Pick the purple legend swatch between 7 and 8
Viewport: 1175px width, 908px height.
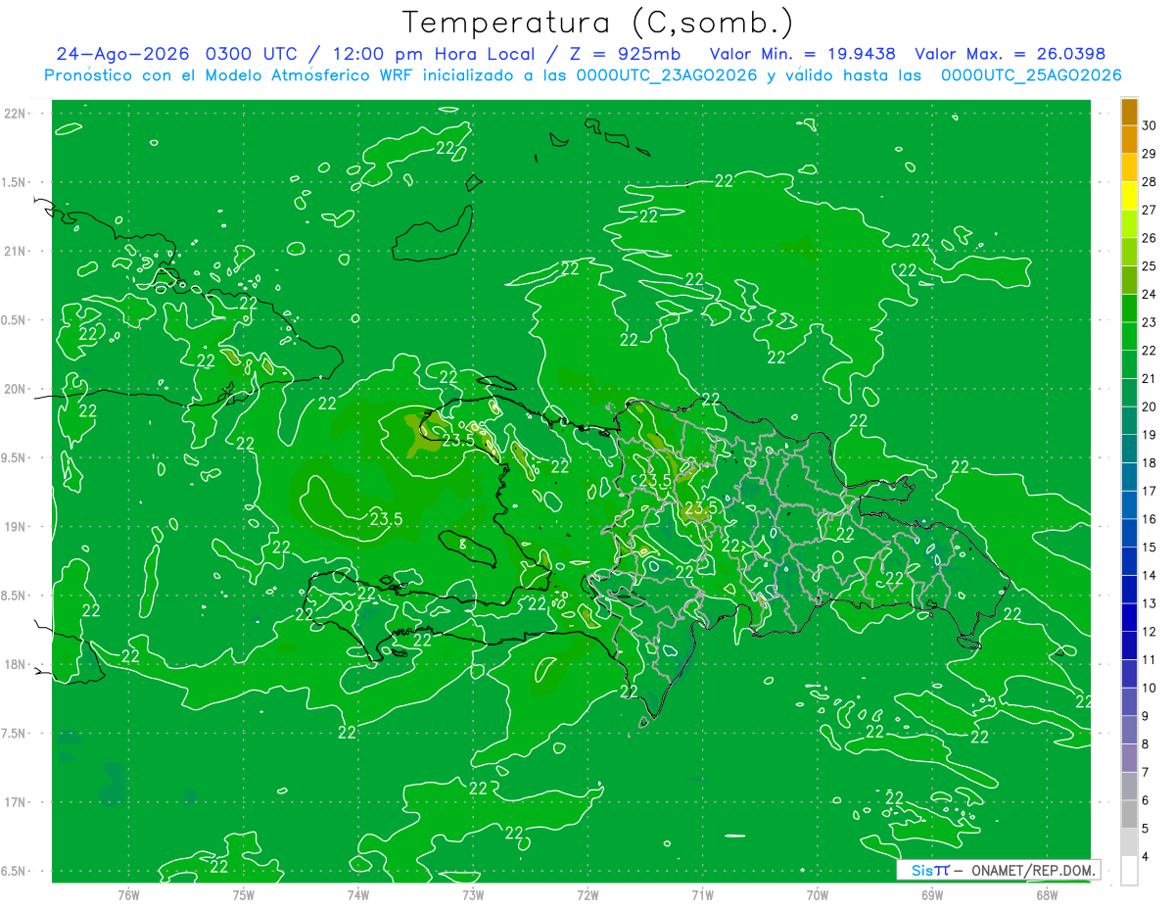pos(1129,758)
